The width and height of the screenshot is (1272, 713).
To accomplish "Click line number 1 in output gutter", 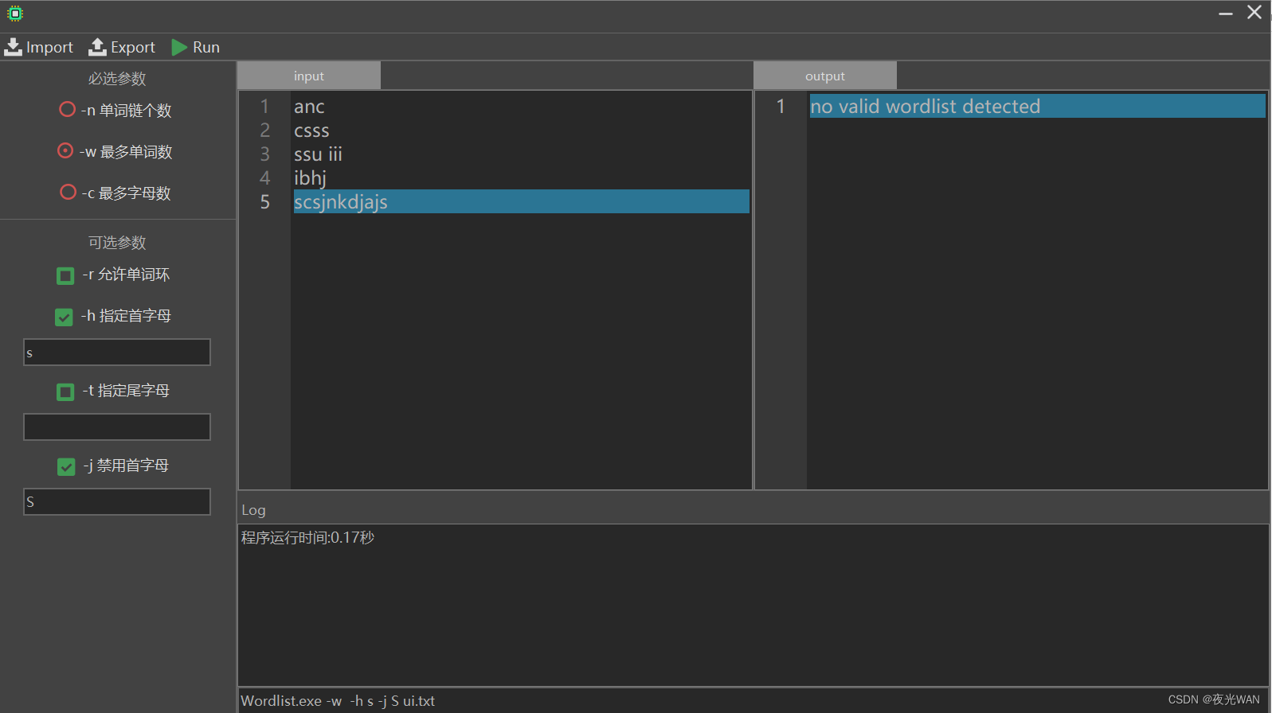I will click(781, 106).
